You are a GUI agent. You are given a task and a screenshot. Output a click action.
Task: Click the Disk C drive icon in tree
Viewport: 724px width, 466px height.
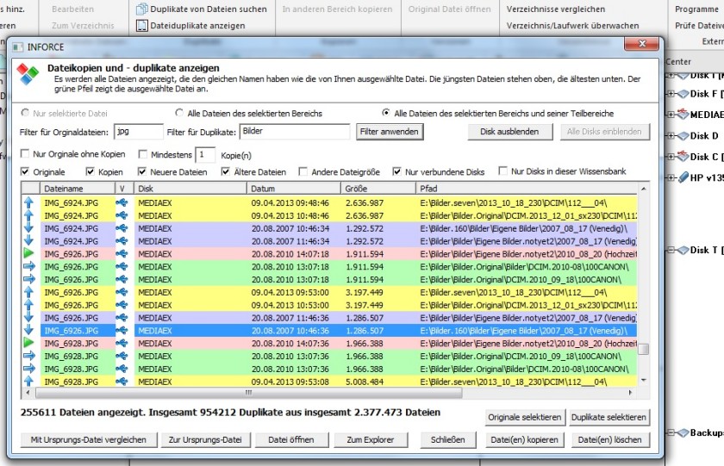click(x=683, y=157)
